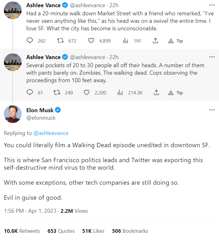Like the second tweet with 2,200 likes
Image resolution: width=219 pixels, height=240 pixels.
pos(87,92)
